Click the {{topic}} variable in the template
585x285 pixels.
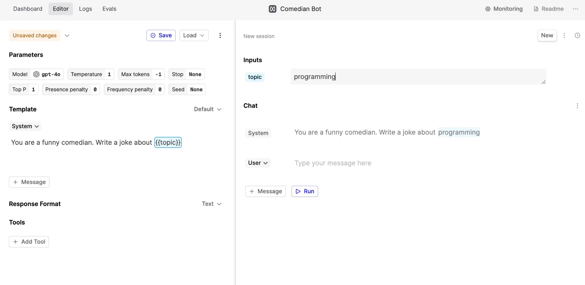pyautogui.click(x=168, y=142)
